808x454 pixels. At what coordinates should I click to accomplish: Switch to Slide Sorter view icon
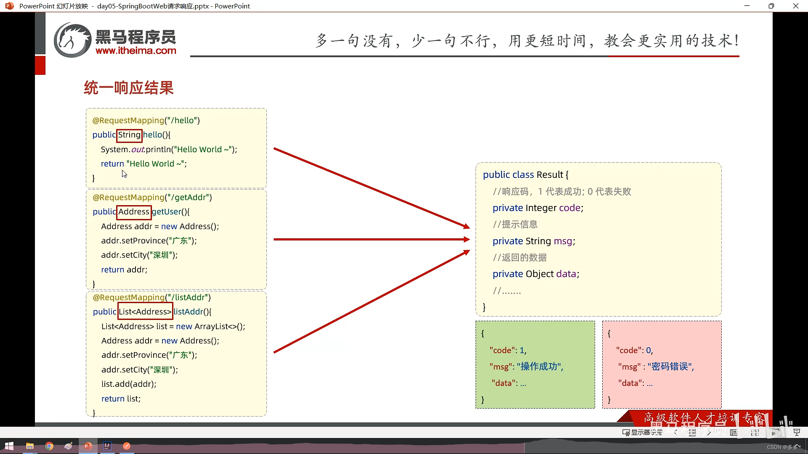tap(755, 432)
